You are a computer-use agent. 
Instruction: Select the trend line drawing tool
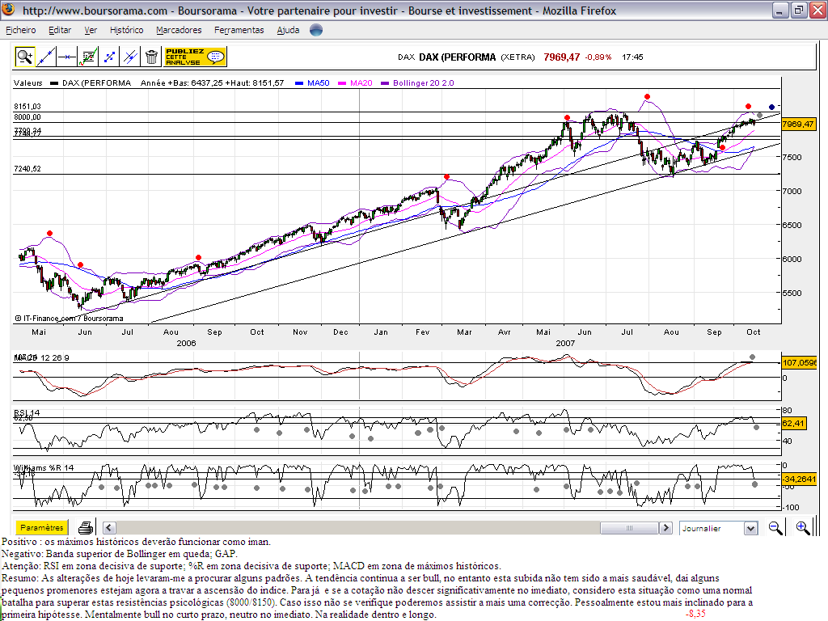[x=46, y=57]
